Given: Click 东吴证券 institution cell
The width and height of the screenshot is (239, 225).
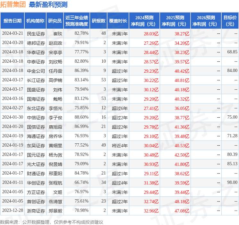Looking at the screenshot, I should (x=36, y=145).
